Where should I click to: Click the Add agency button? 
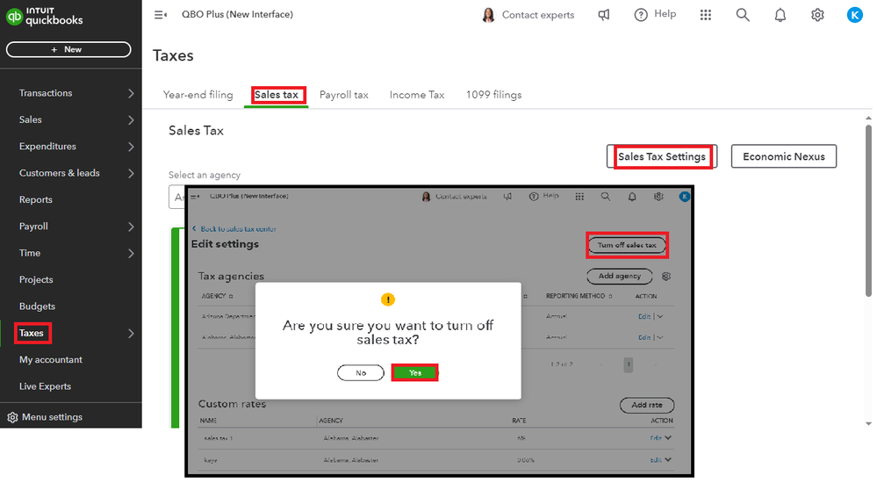[619, 276]
